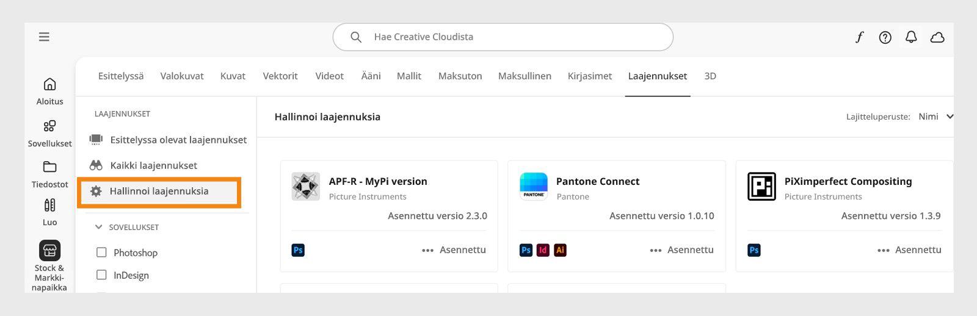Screen dimensions: 977x316
Task: Click Asennettu status on Pantone Connect card
Action: tap(691, 250)
